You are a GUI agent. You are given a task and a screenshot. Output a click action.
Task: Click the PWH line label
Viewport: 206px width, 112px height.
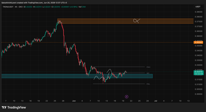(x=148, y=67)
